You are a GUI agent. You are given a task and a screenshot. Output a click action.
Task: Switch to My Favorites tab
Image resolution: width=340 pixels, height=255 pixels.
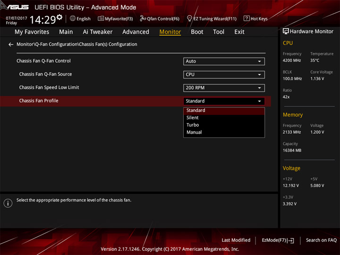[32, 32]
